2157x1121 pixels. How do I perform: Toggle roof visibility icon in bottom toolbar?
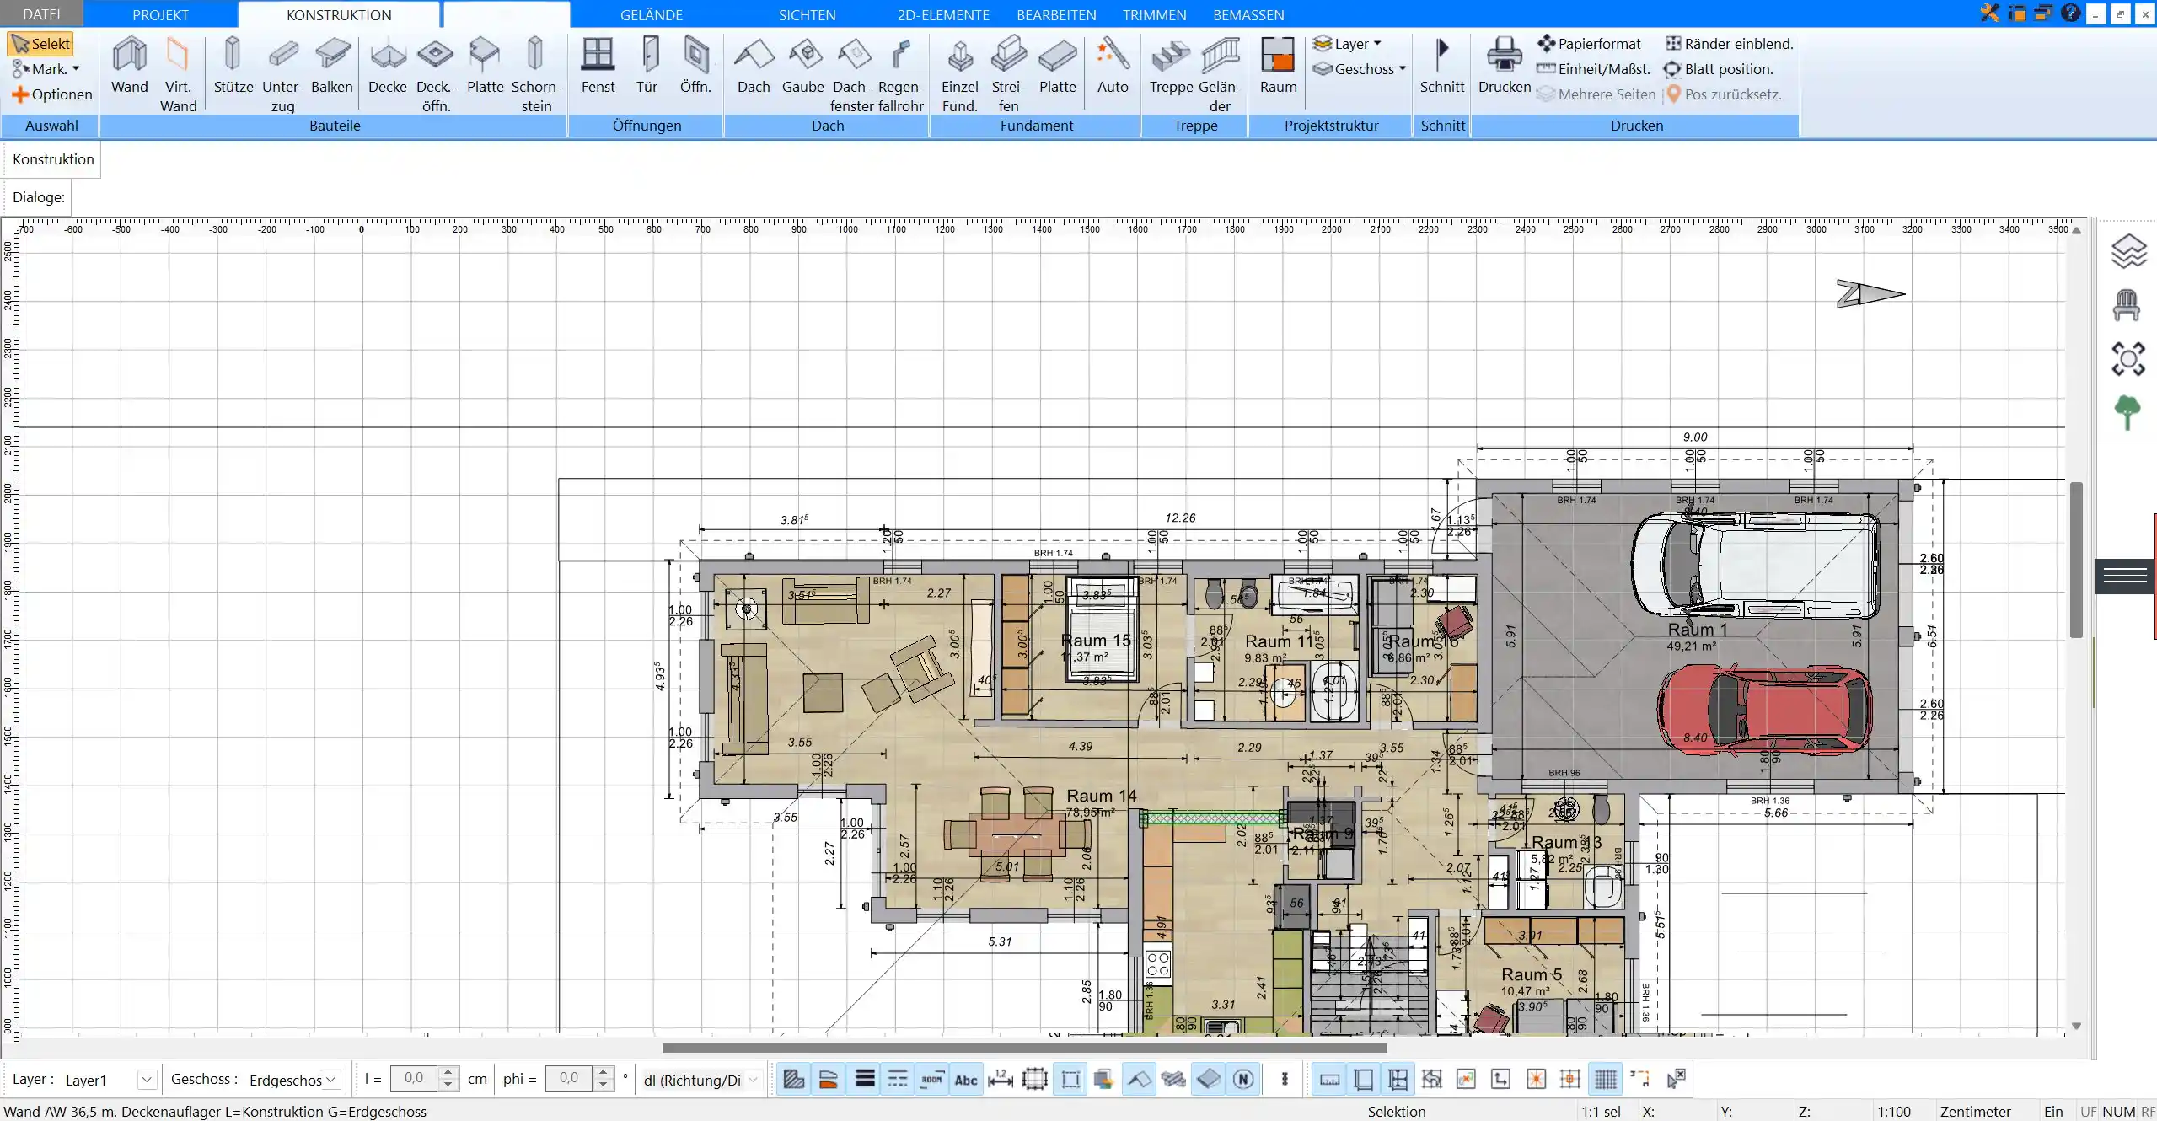click(x=1139, y=1079)
